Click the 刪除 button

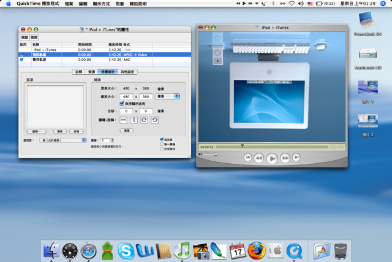34,37
